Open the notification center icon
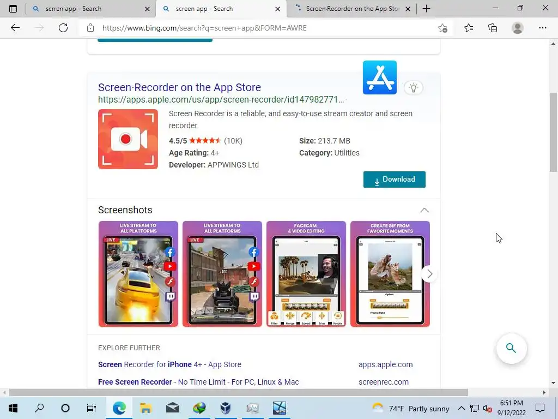 (540, 408)
